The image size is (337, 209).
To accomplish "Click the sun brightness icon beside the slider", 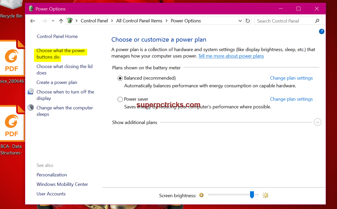I will tap(265, 195).
